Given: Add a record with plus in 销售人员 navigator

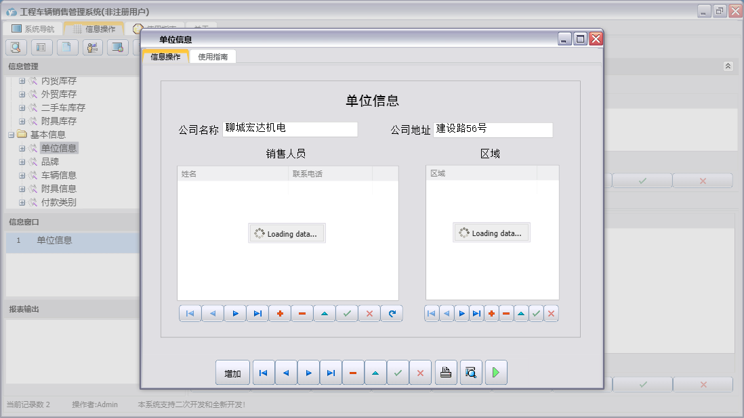Looking at the screenshot, I should (280, 314).
